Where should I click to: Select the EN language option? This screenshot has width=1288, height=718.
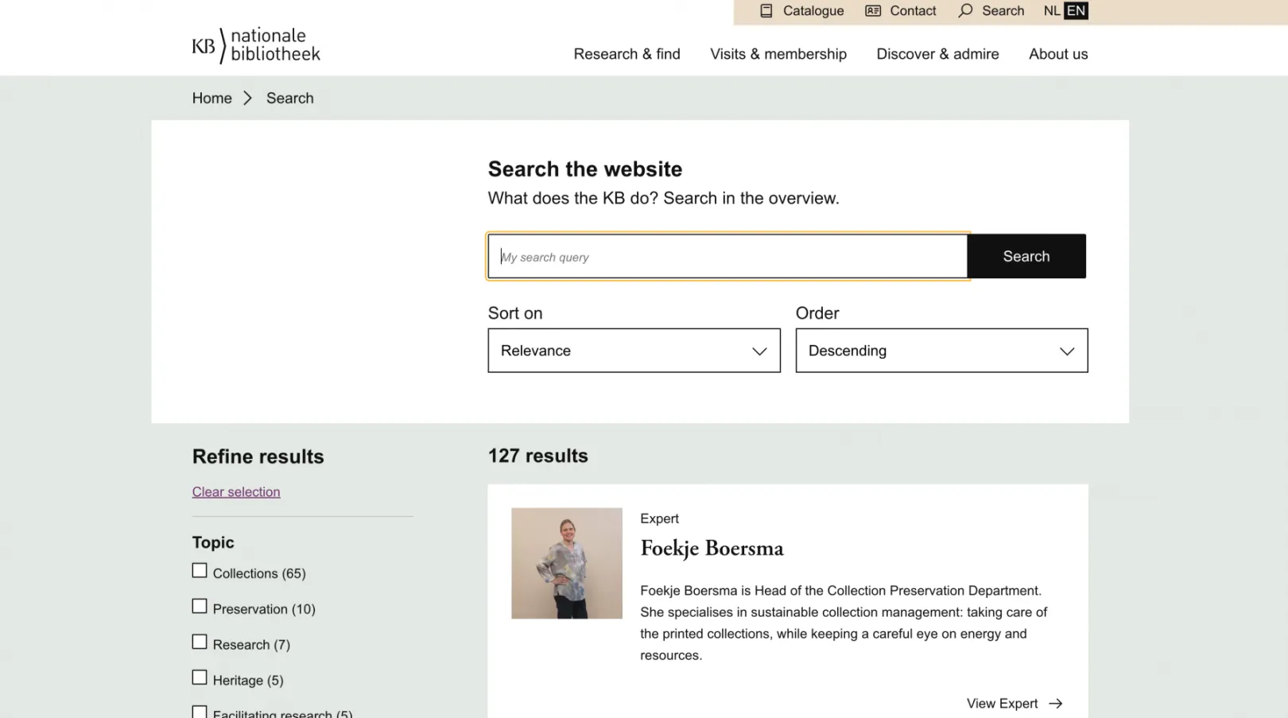coord(1076,11)
